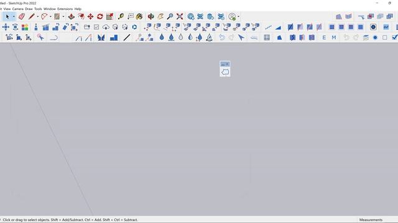Toggle the small blue dot icon
398x223 pixels.
pyautogui.click(x=375, y=38)
